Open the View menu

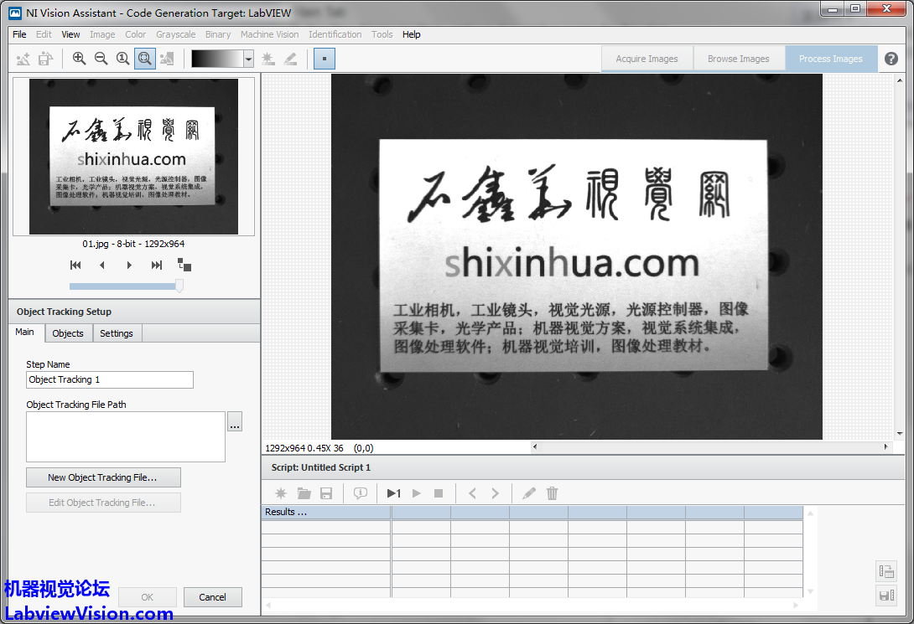(x=71, y=34)
